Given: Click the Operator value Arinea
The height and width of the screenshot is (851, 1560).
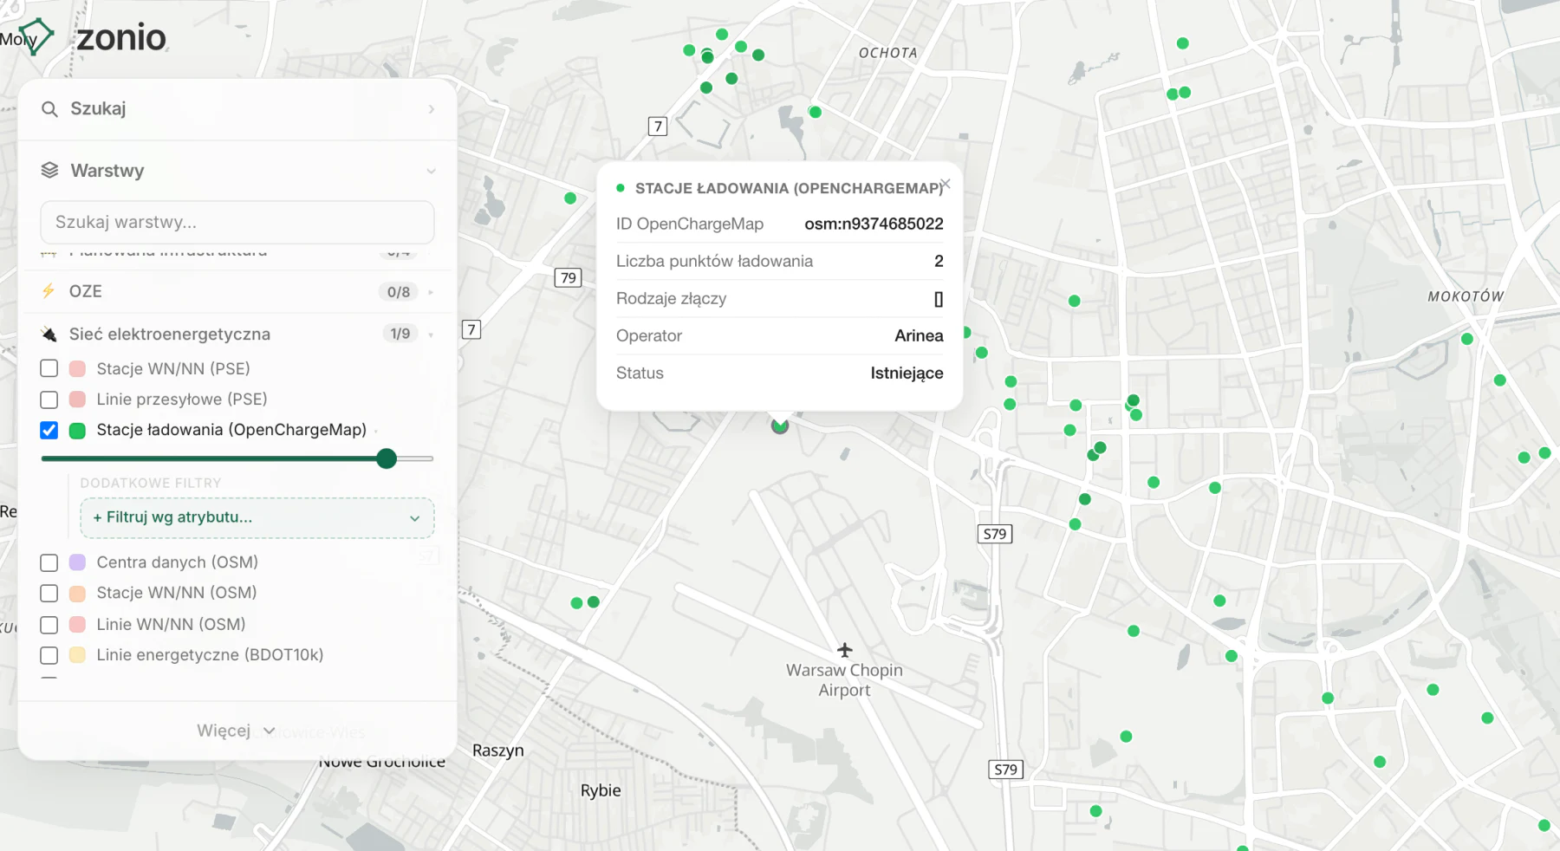Looking at the screenshot, I should tap(919, 335).
